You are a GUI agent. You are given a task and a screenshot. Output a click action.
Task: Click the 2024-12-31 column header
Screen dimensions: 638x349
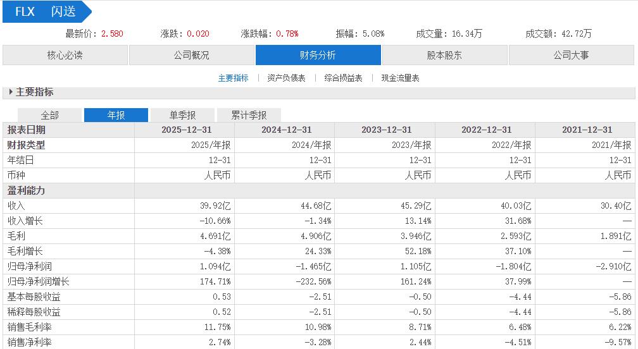[x=287, y=130]
